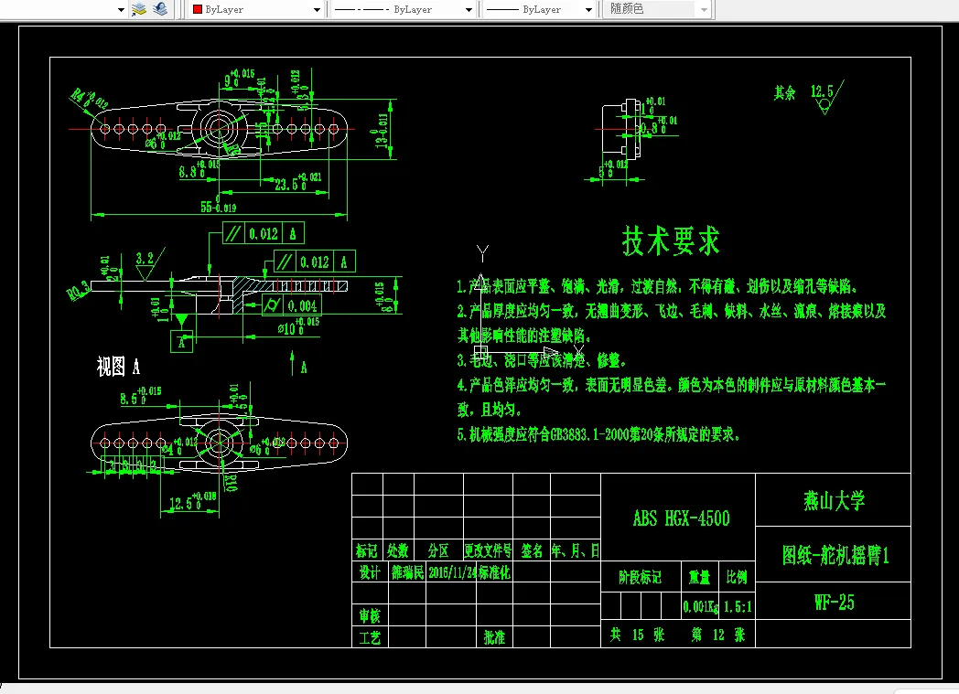Select the 工艺 row label

point(370,638)
